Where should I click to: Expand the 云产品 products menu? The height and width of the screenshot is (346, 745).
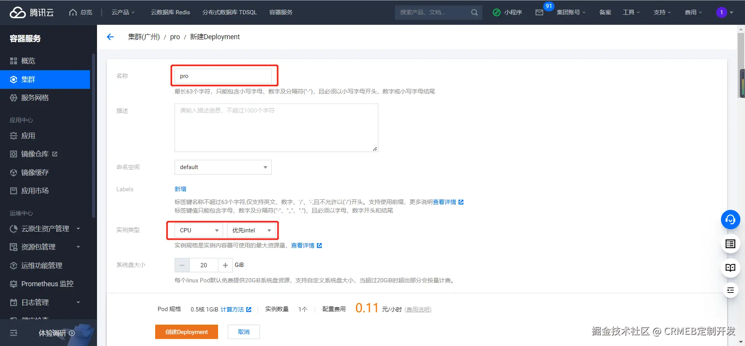point(123,12)
